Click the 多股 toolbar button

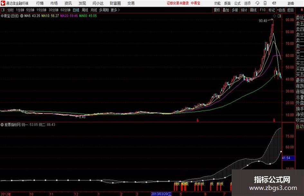pos(235,10)
